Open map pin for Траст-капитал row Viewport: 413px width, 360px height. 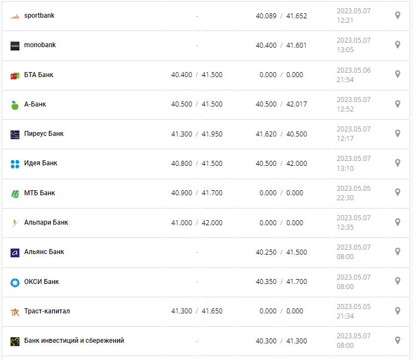coord(397,311)
